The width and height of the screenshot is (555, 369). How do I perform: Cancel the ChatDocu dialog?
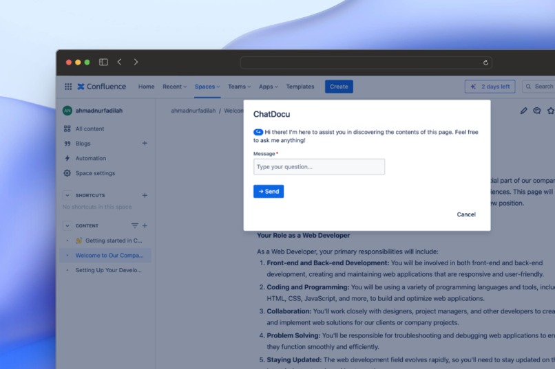[x=466, y=214]
